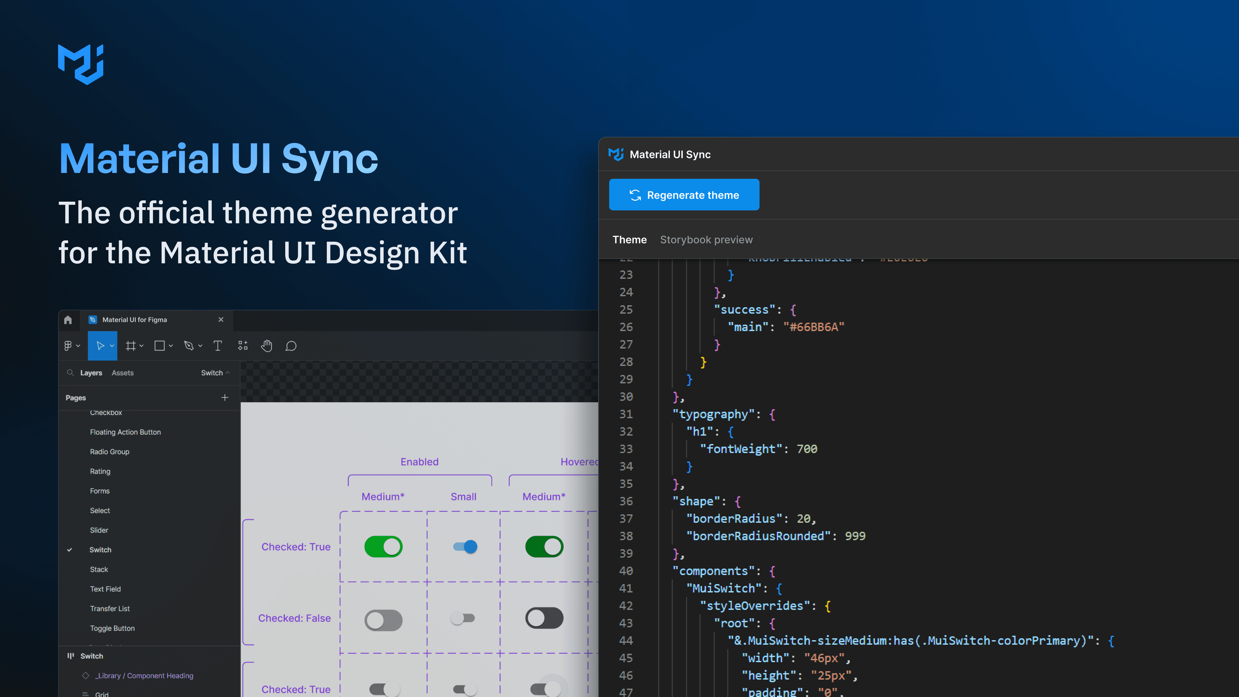Image resolution: width=1239 pixels, height=697 pixels.
Task: Select the Frame tool
Action: coord(130,346)
